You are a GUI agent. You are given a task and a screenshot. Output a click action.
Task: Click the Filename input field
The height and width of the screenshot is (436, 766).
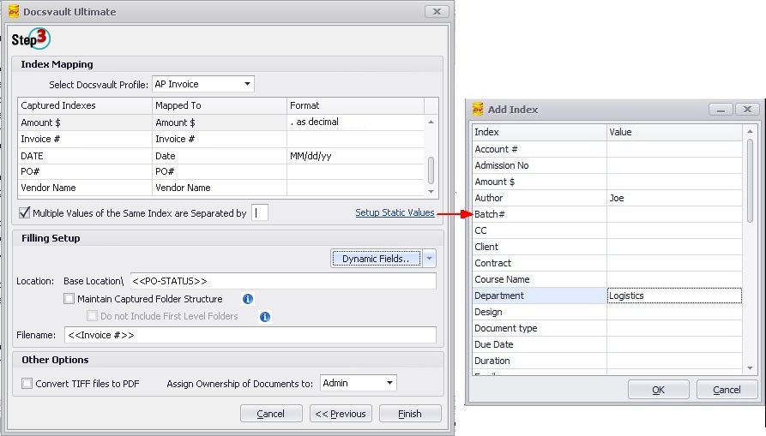pos(250,335)
